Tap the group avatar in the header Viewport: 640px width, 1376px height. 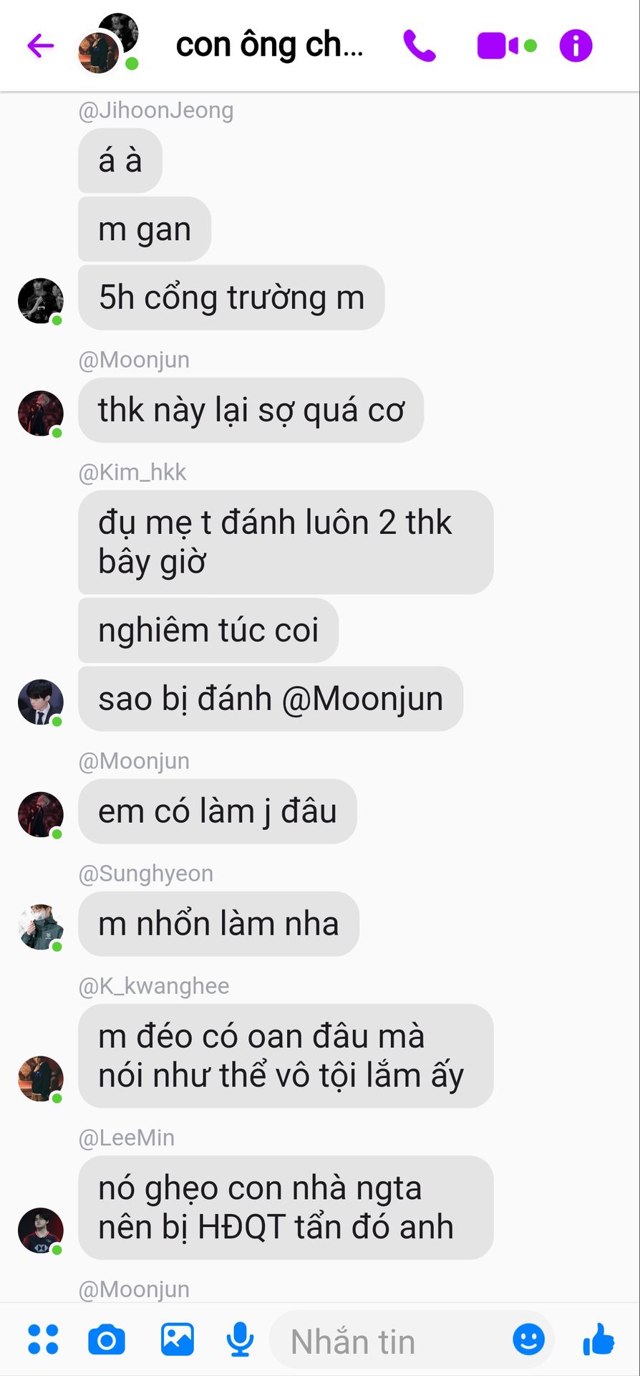pyautogui.click(x=108, y=44)
